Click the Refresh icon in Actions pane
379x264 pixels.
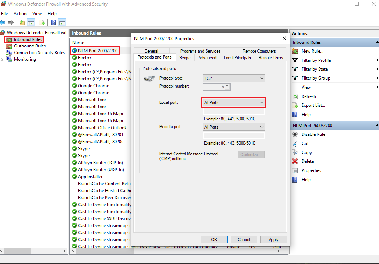coord(295,96)
